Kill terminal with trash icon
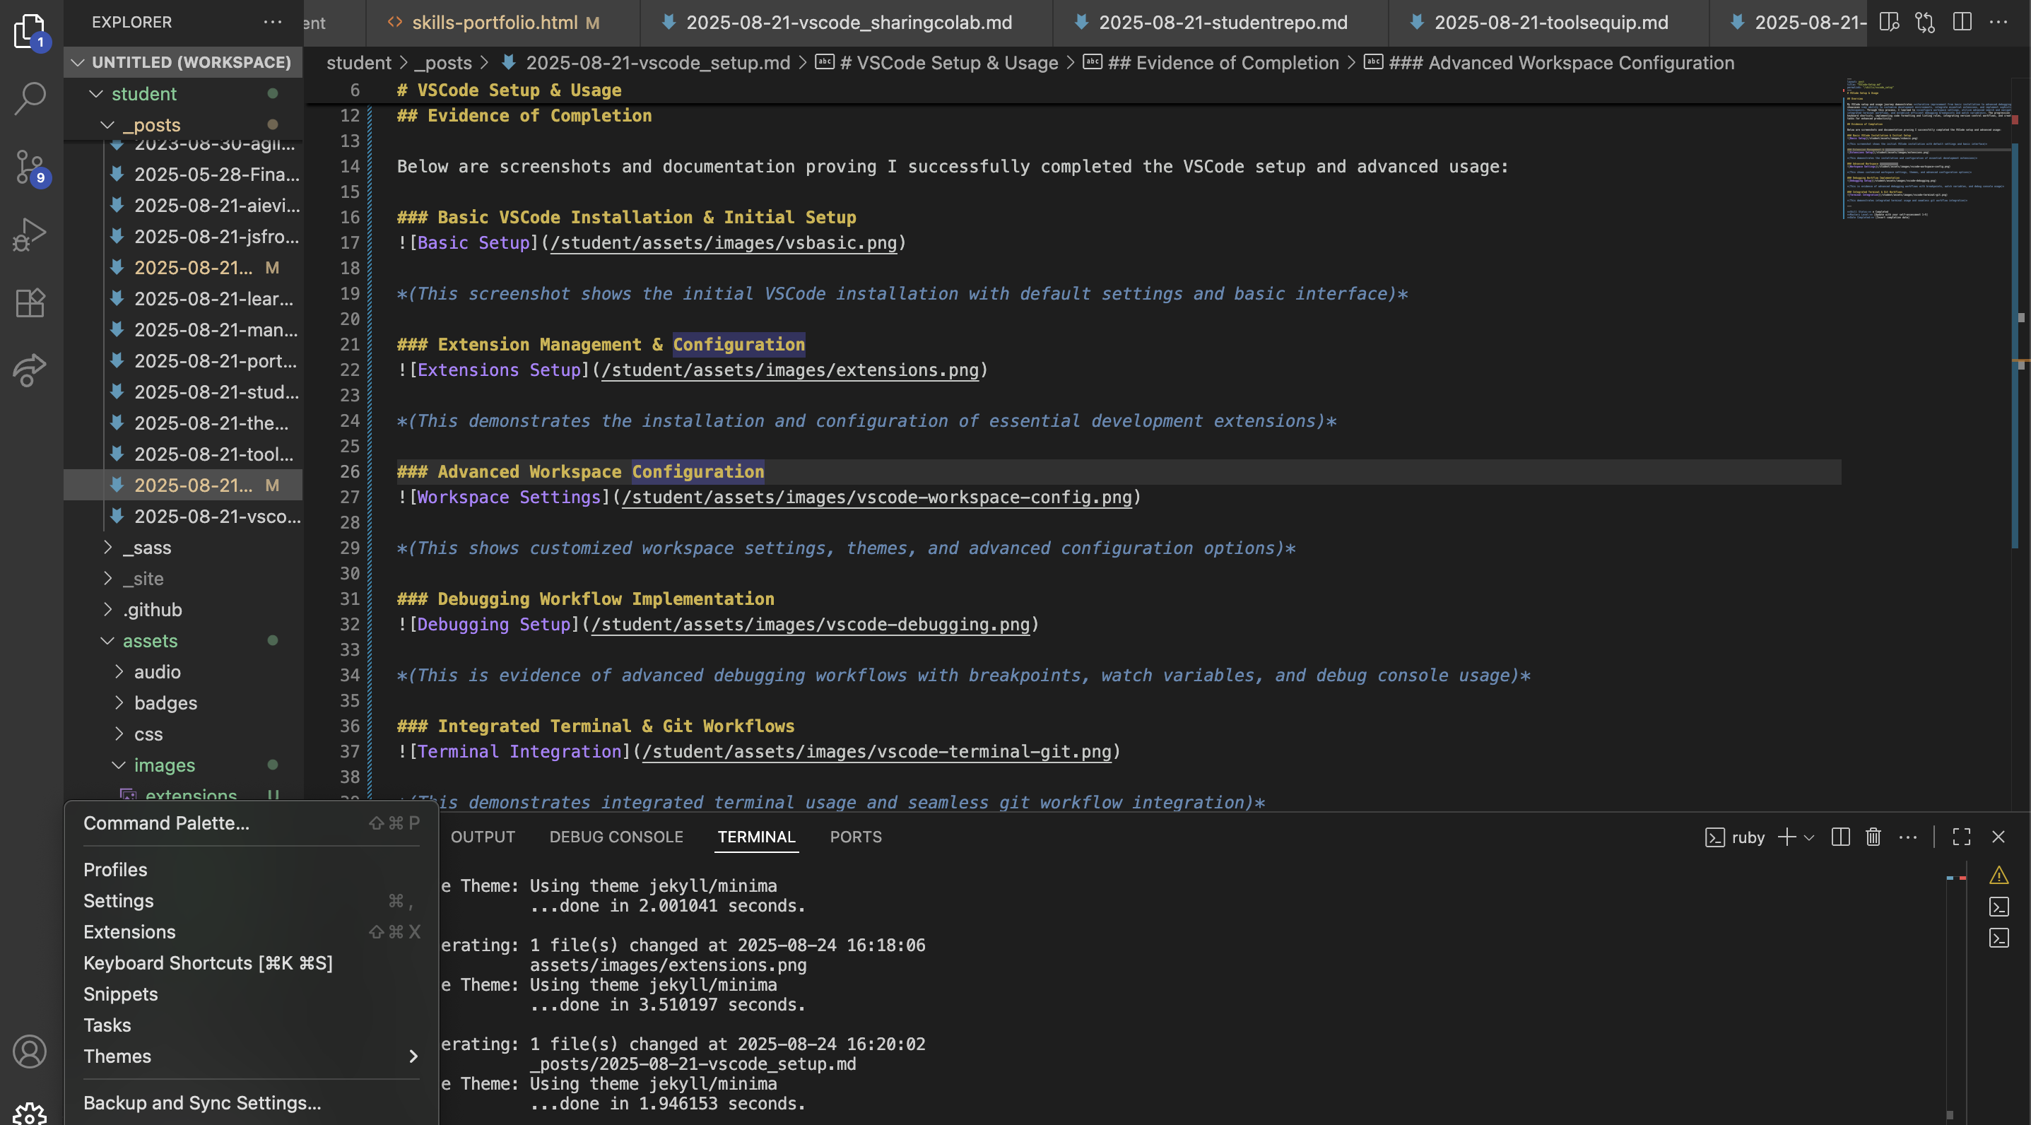The image size is (2031, 1125). coord(1874,837)
